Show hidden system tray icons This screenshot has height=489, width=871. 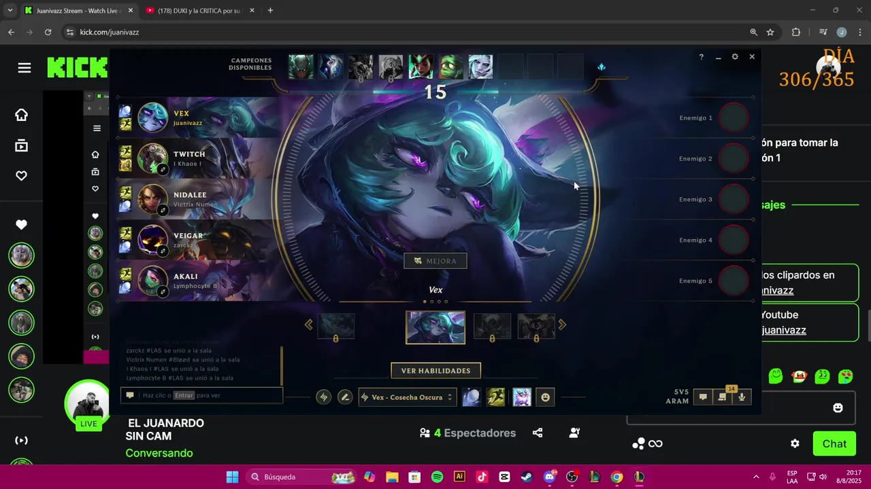[x=755, y=477]
